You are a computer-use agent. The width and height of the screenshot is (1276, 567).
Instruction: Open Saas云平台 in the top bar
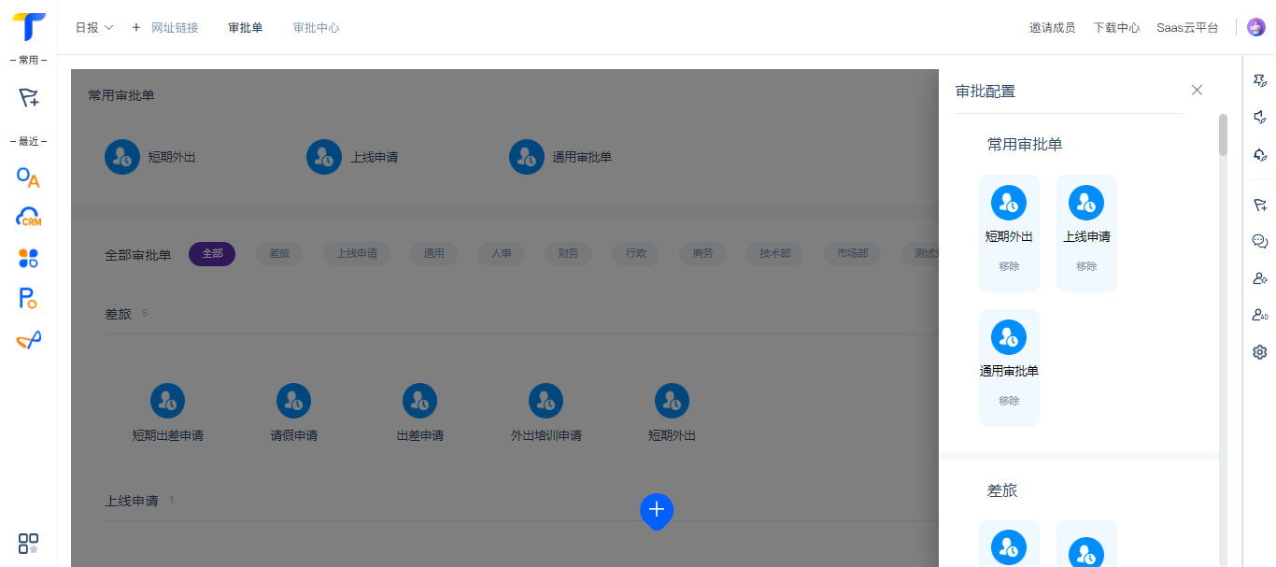point(1187,28)
